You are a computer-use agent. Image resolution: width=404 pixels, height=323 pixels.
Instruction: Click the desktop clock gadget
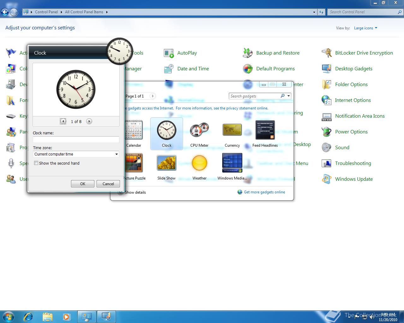point(119,51)
